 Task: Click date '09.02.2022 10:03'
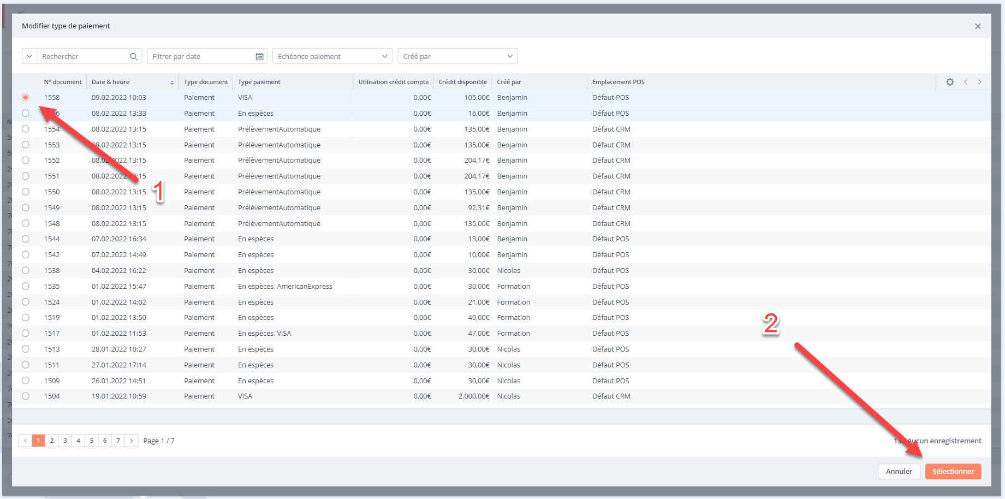coord(119,97)
